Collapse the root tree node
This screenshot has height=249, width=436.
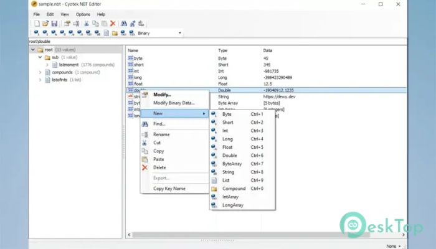pos(33,50)
